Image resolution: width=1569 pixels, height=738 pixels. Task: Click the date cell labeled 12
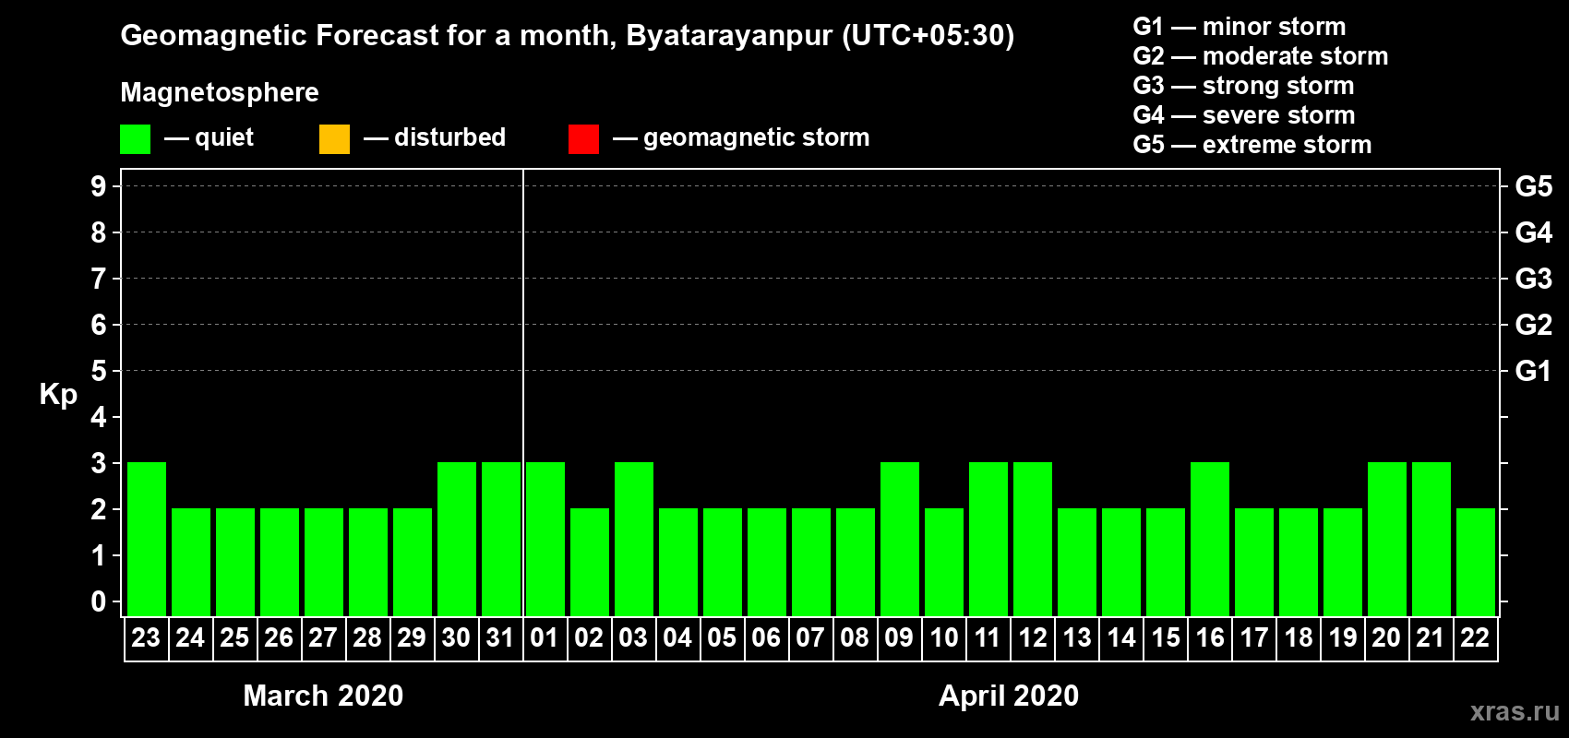(x=1032, y=638)
